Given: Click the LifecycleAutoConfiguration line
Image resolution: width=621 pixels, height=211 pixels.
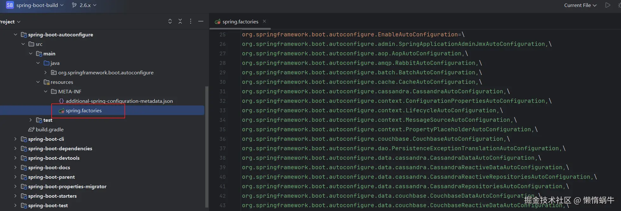Looking at the screenshot, I should pyautogui.click(x=372, y=110).
